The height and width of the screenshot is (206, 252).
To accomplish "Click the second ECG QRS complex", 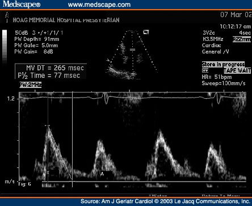I will 217,98.
